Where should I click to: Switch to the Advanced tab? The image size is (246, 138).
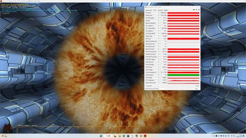point(160,10)
